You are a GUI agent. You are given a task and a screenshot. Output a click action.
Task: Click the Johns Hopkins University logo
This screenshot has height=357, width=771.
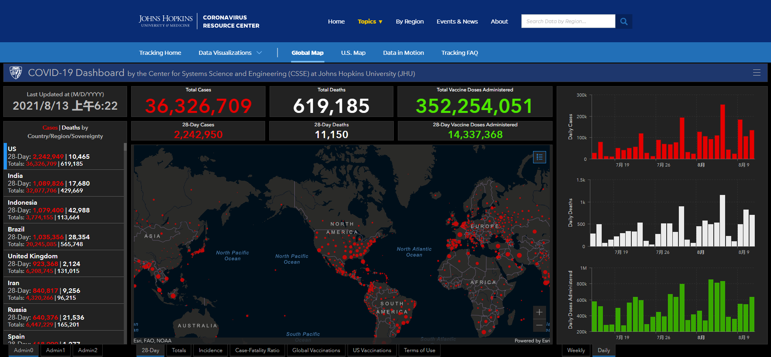[x=166, y=21]
